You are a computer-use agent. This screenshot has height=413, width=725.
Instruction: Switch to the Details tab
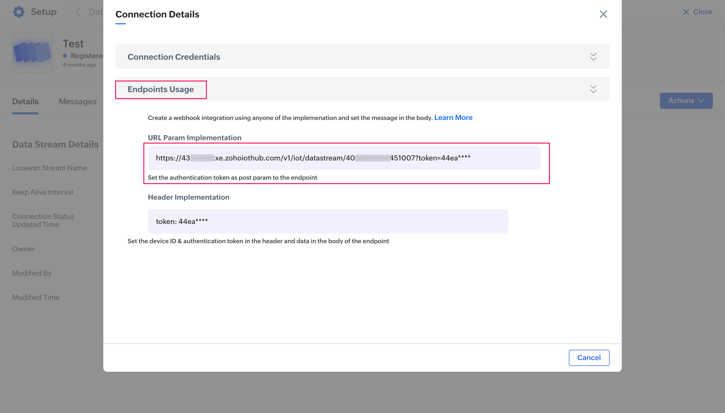pyautogui.click(x=25, y=101)
